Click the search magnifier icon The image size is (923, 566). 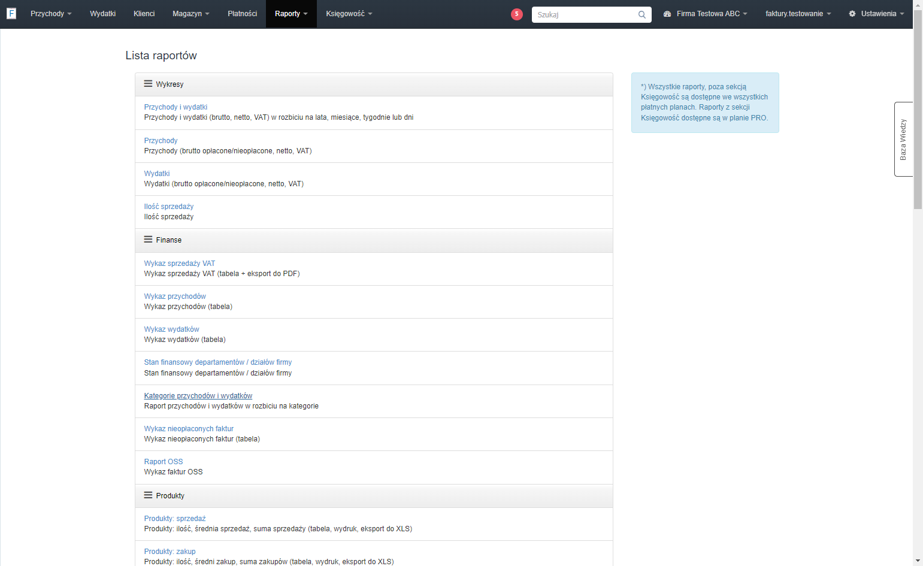tap(642, 15)
